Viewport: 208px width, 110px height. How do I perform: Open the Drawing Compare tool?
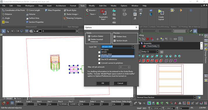pyautogui.click(x=73, y=18)
